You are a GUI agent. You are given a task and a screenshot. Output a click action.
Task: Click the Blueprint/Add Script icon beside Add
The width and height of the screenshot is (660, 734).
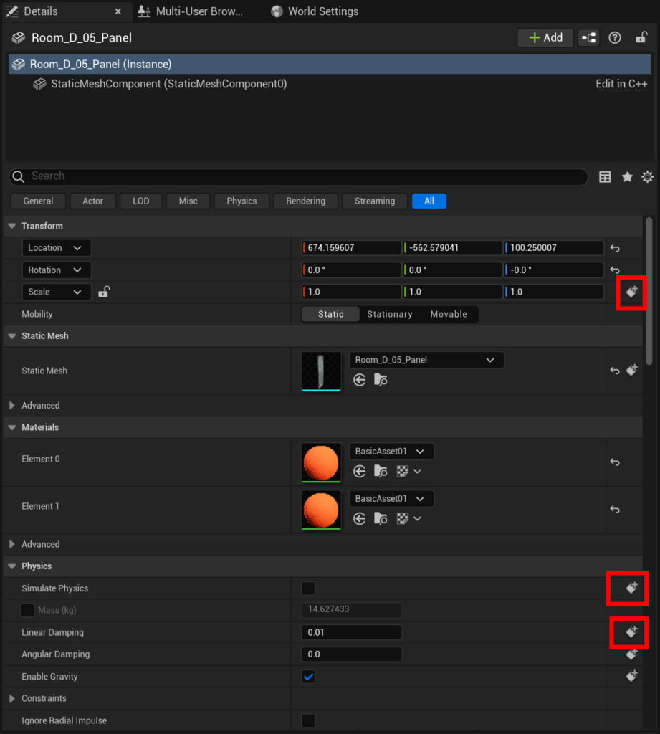point(589,38)
